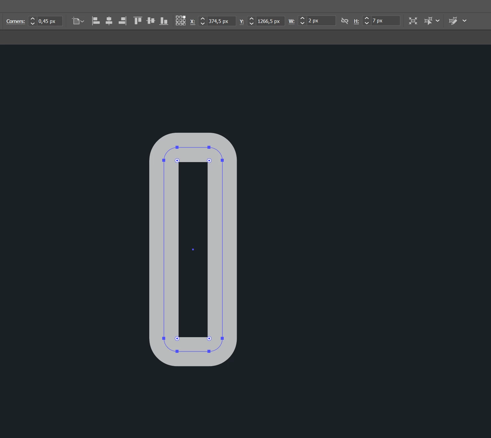Select the bottom-right live corner widget
The width and height of the screenshot is (491, 438).
[209, 338]
